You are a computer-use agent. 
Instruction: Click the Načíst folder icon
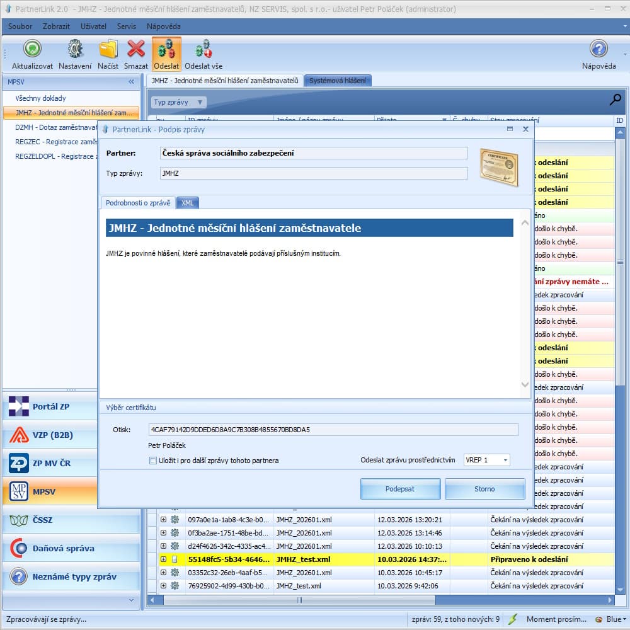108,49
